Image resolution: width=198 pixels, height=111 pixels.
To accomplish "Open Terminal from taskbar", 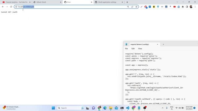I will pyautogui.click(x=122, y=108).
